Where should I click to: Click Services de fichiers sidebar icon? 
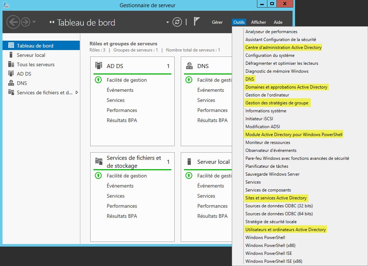click(x=11, y=92)
